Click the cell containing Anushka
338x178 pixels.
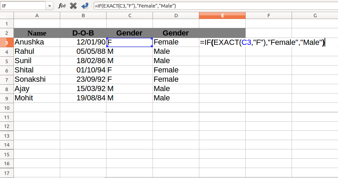pyautogui.click(x=37, y=42)
